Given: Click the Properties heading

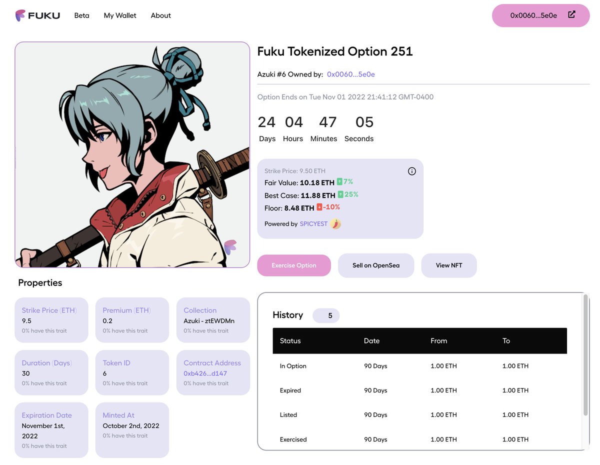Looking at the screenshot, I should point(40,283).
